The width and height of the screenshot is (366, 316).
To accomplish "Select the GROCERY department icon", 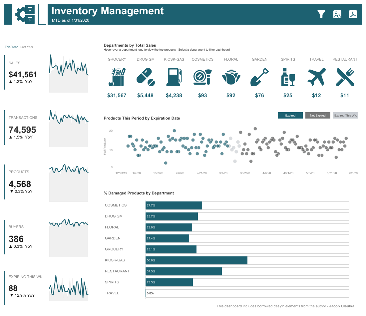I will pos(117,77).
